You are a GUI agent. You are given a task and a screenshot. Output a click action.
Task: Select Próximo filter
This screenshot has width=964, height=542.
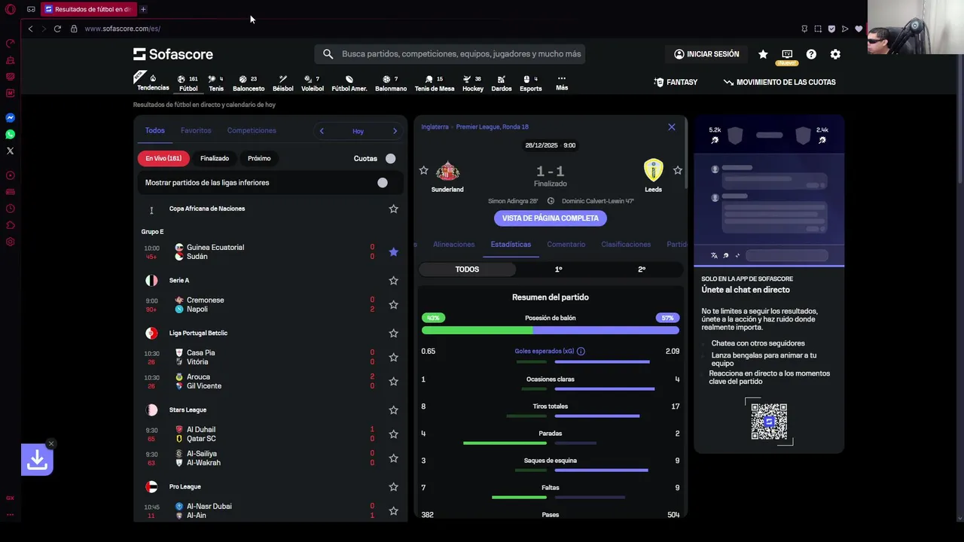pos(259,158)
